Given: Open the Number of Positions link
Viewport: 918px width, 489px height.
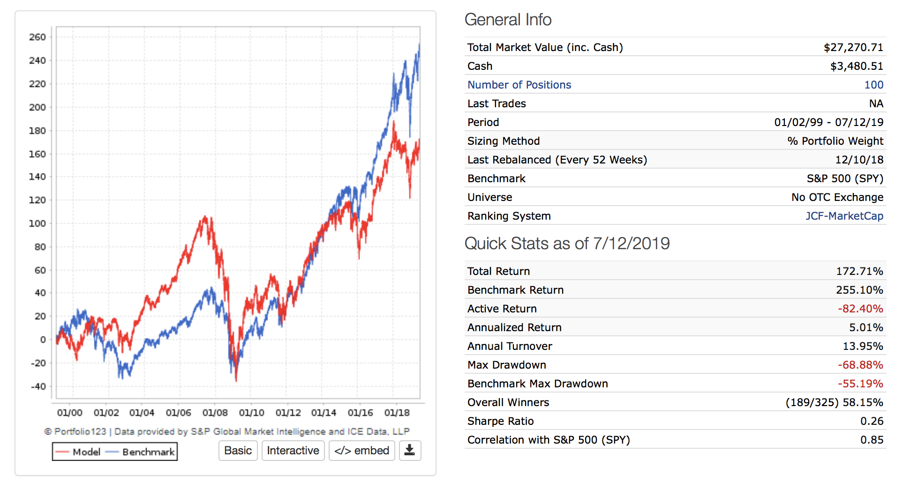Looking at the screenshot, I should [x=519, y=85].
